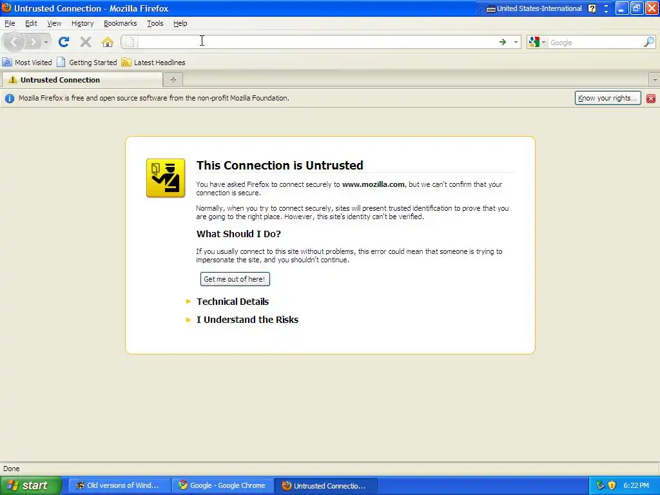Open the History menu

82,23
